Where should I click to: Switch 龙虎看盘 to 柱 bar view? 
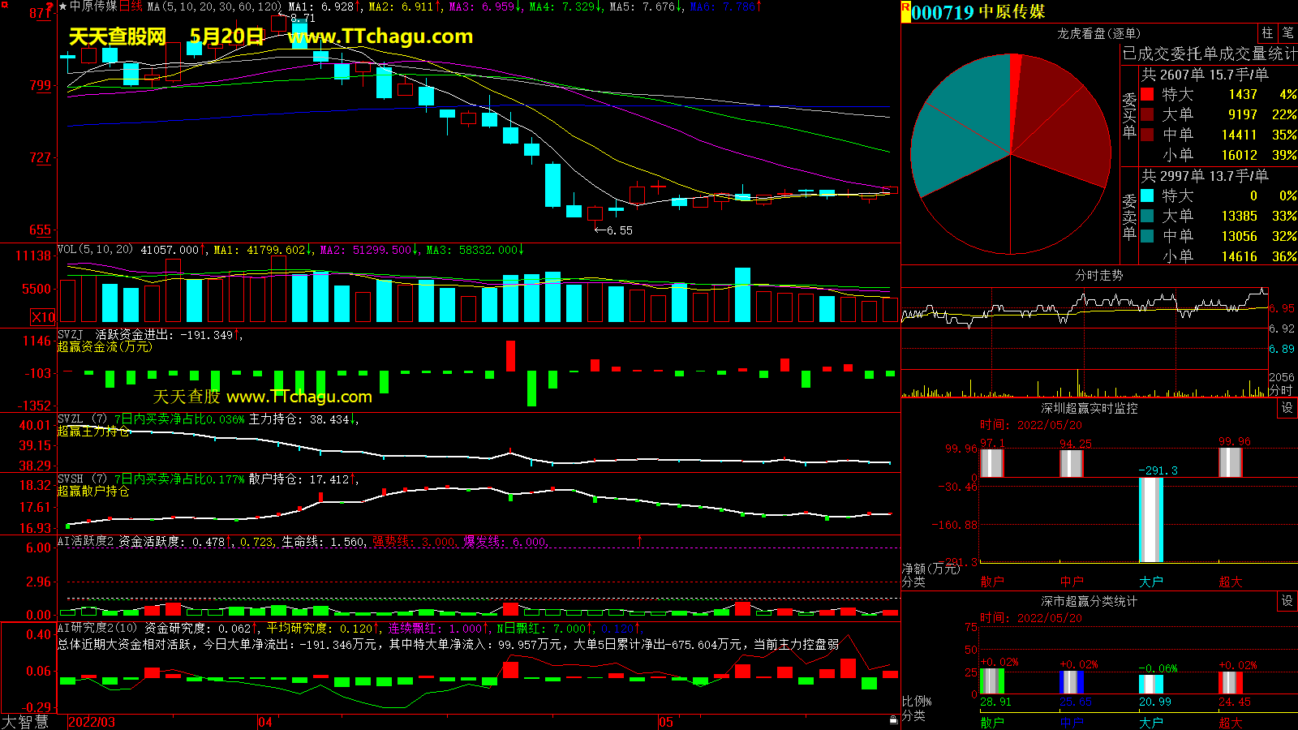(x=1267, y=33)
